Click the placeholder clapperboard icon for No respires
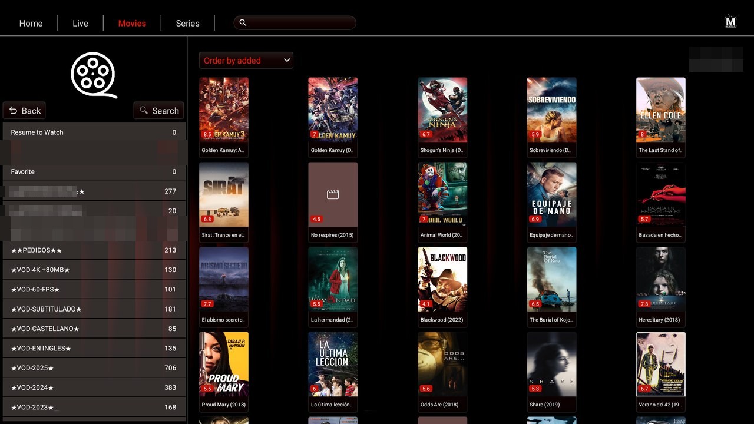This screenshot has height=424, width=754. point(333,194)
